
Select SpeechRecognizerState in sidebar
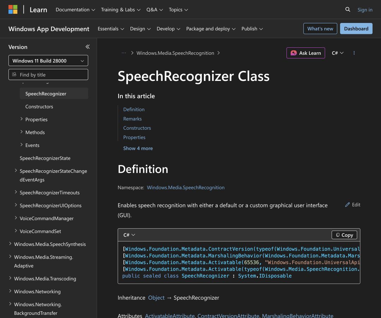pos(45,158)
